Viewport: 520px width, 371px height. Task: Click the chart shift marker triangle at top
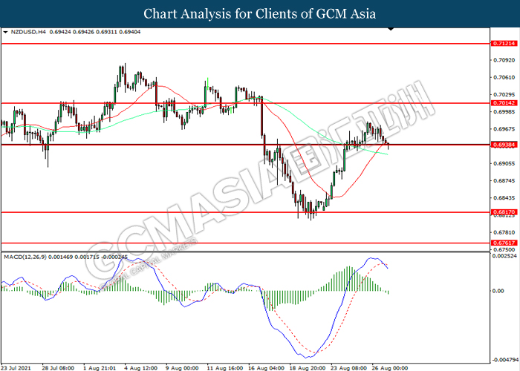(x=391, y=29)
